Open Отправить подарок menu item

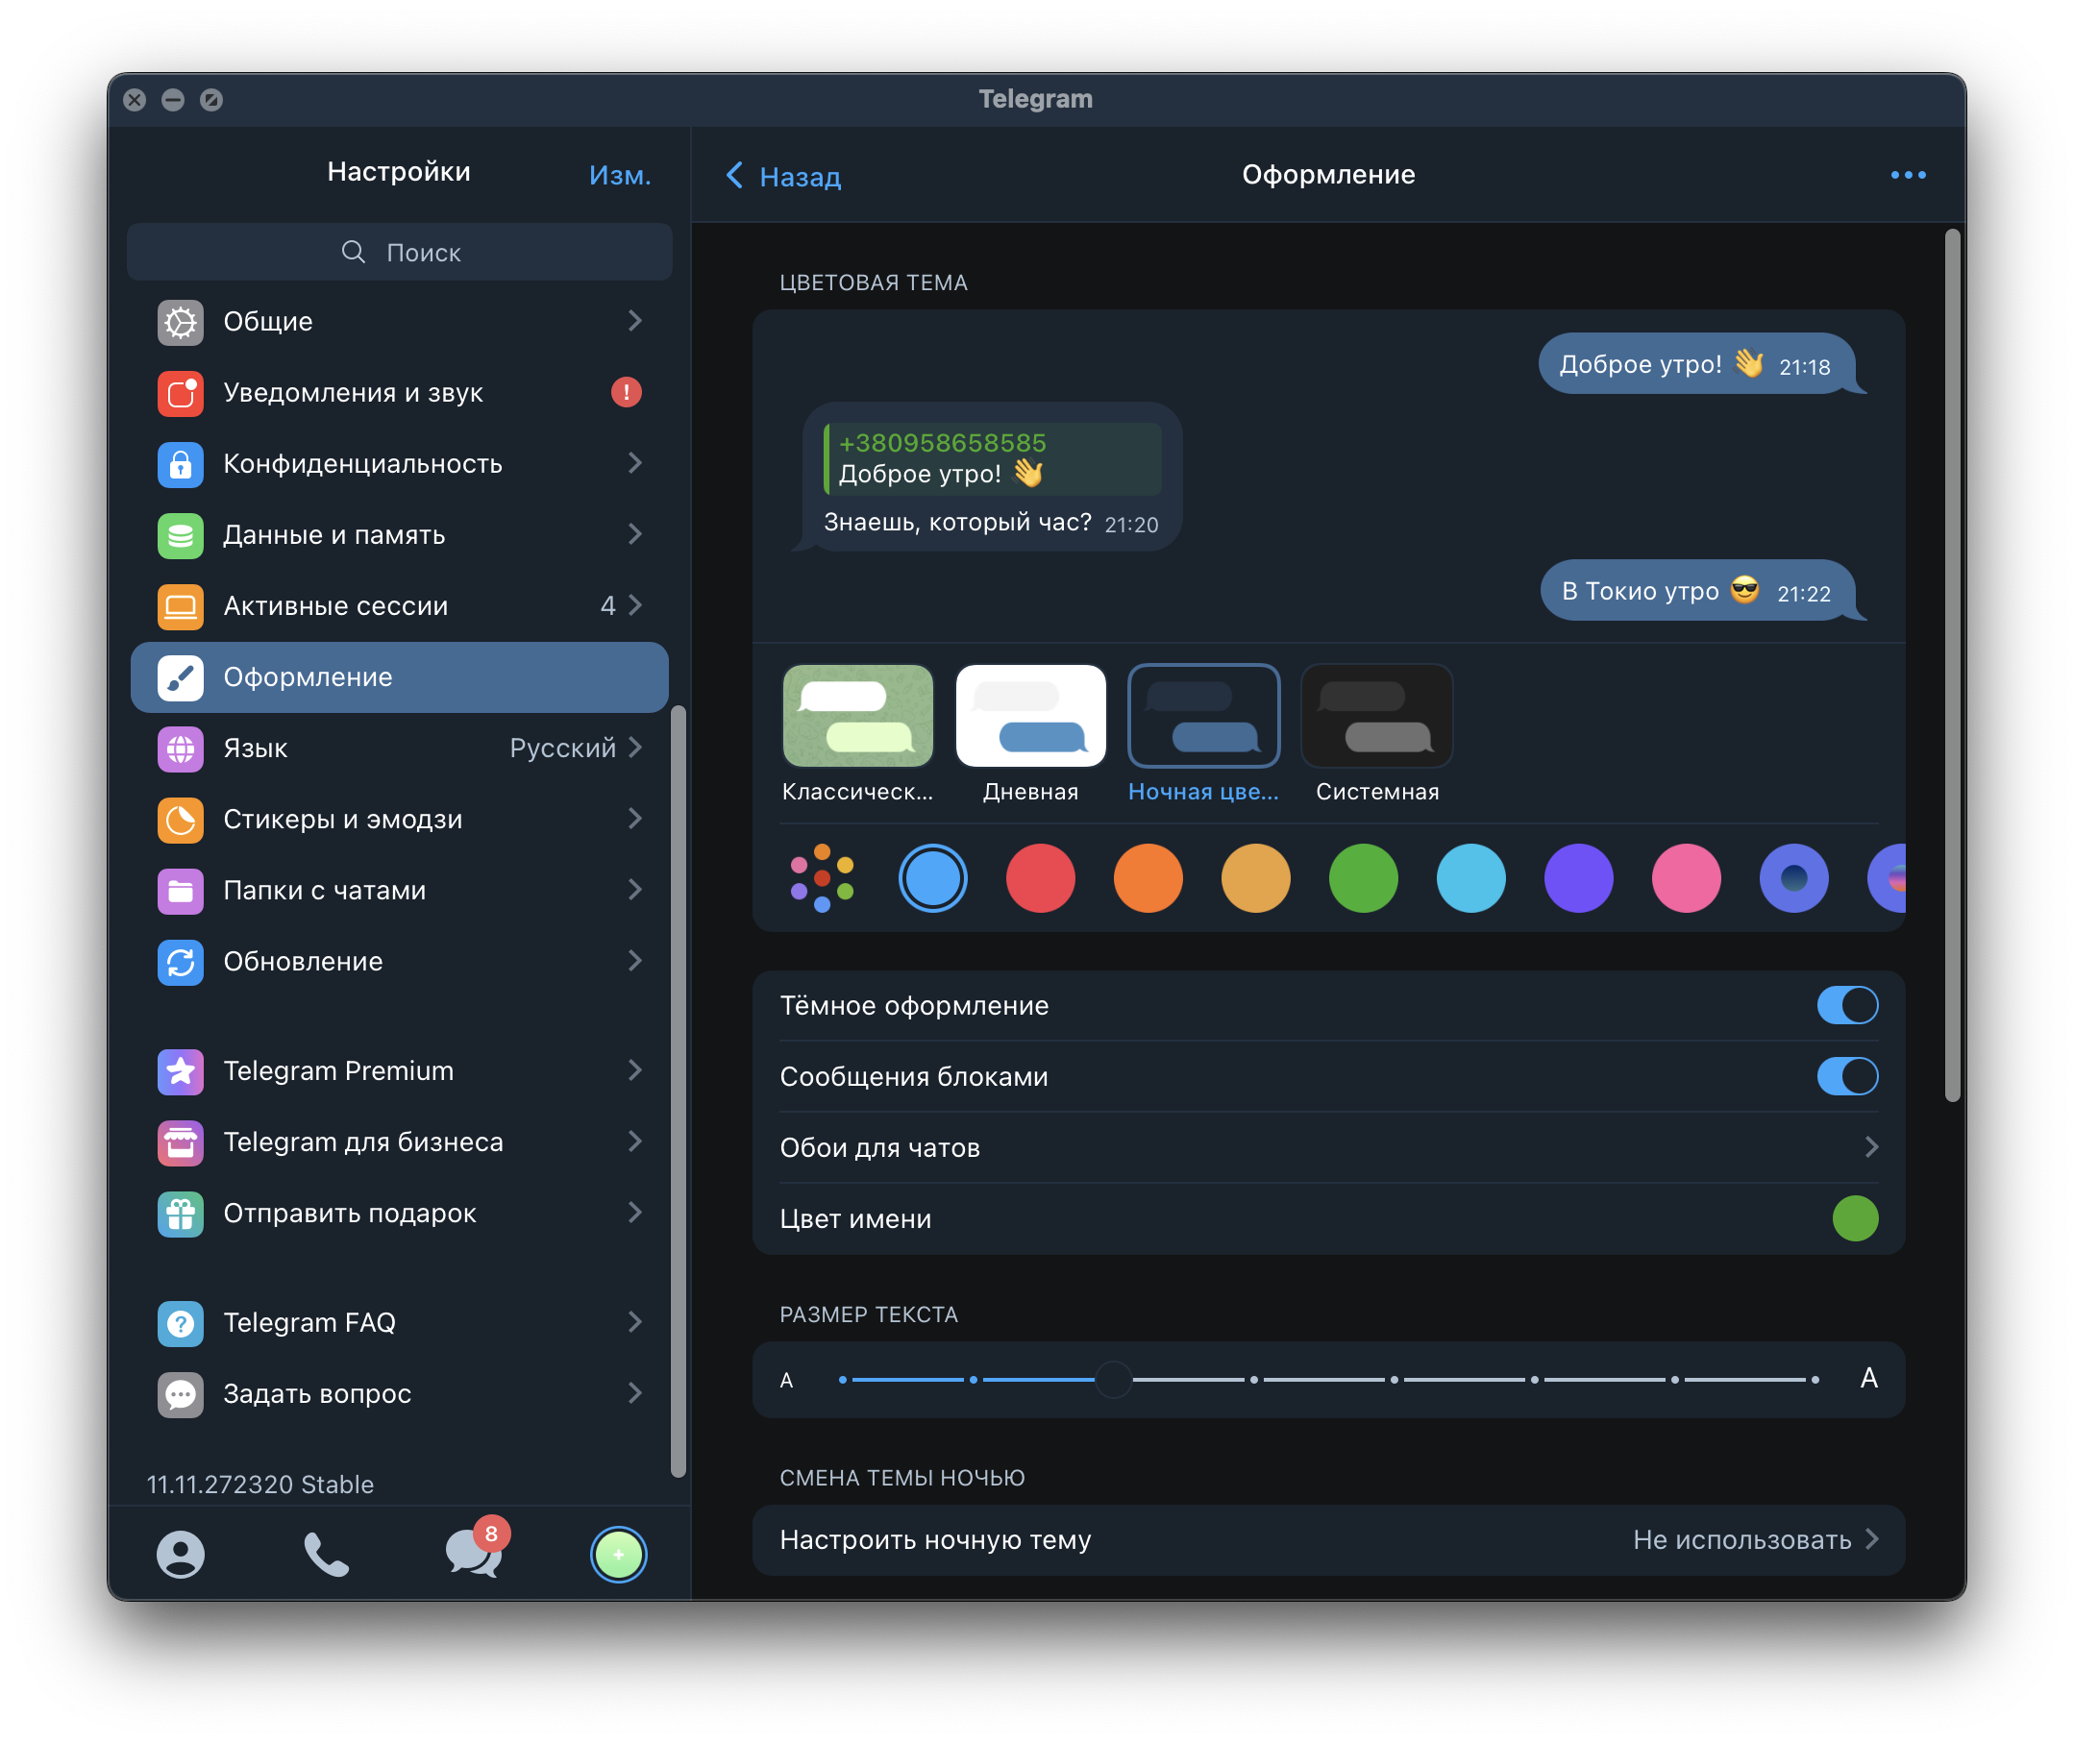[x=399, y=1215]
